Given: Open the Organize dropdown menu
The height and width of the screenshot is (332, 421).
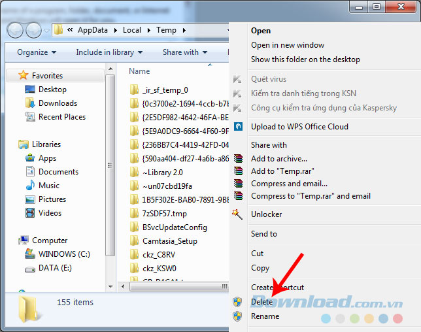Looking at the screenshot, I should [x=37, y=52].
